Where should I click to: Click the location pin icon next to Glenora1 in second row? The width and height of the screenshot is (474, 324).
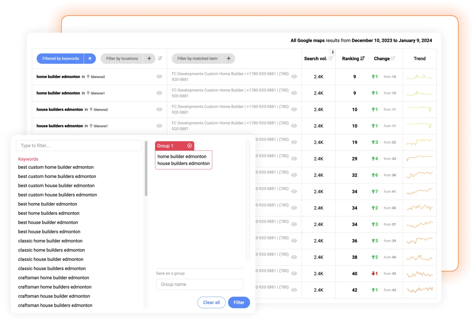pyautogui.click(x=88, y=93)
